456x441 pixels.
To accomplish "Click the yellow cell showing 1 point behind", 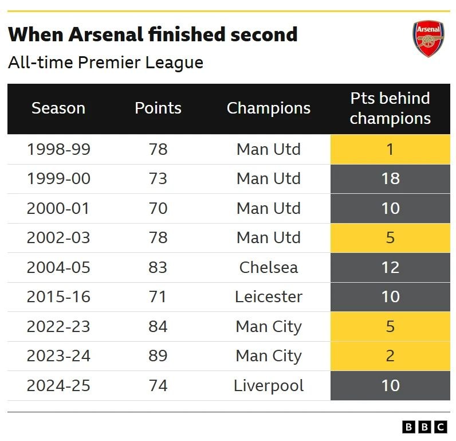I will click(390, 150).
